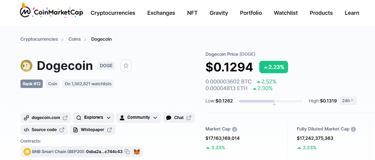The width and height of the screenshot is (375, 160).
Task: Click the $0.1294 price value
Action: [229, 67]
